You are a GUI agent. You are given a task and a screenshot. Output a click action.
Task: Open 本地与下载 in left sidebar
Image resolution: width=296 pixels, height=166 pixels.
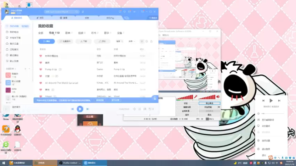click(x=15, y=38)
